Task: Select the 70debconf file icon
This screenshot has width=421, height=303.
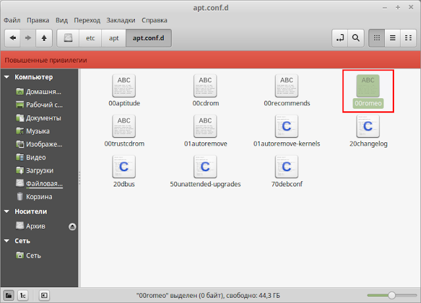Action: [287, 167]
